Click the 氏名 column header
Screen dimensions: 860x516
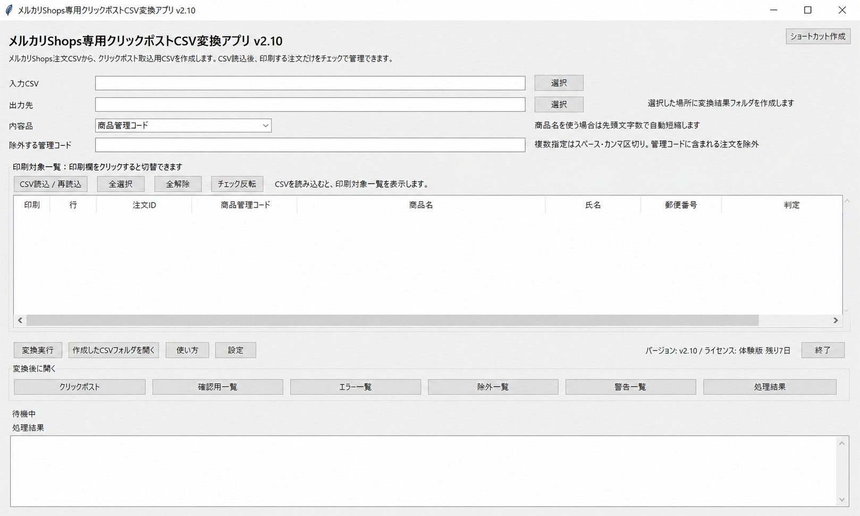click(x=593, y=205)
